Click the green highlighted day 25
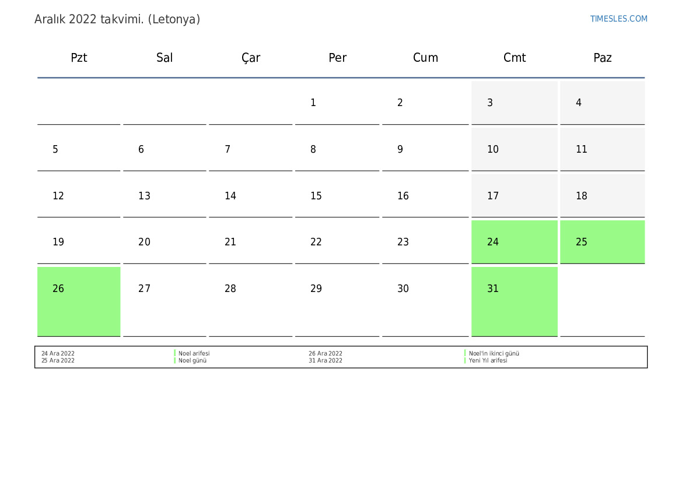The image size is (682, 482). [602, 242]
